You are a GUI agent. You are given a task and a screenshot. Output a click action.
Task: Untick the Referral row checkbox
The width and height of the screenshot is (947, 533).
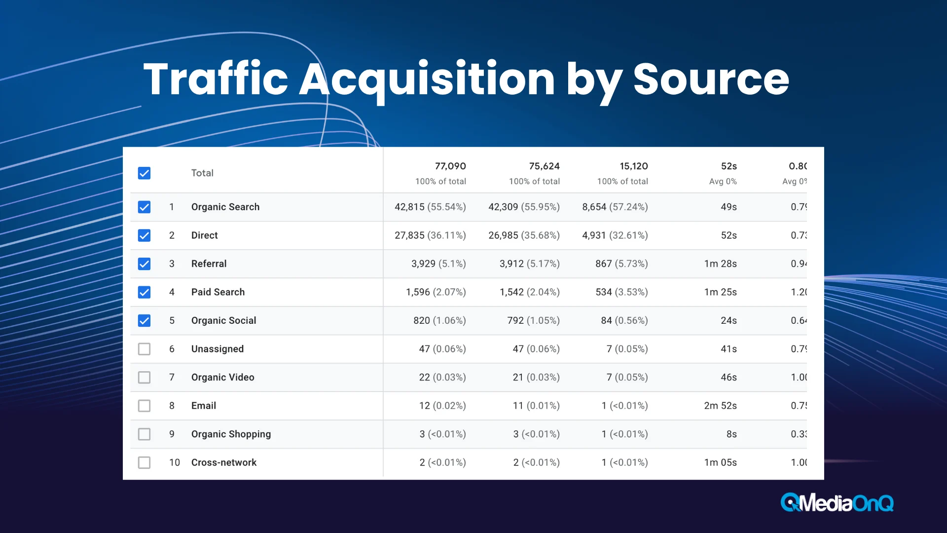click(144, 264)
